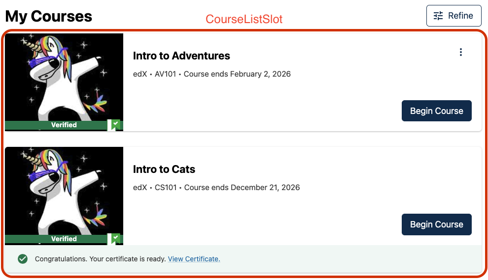Image resolution: width=488 pixels, height=280 pixels.
Task: Begin the Intro to Cats course
Action: (436, 224)
